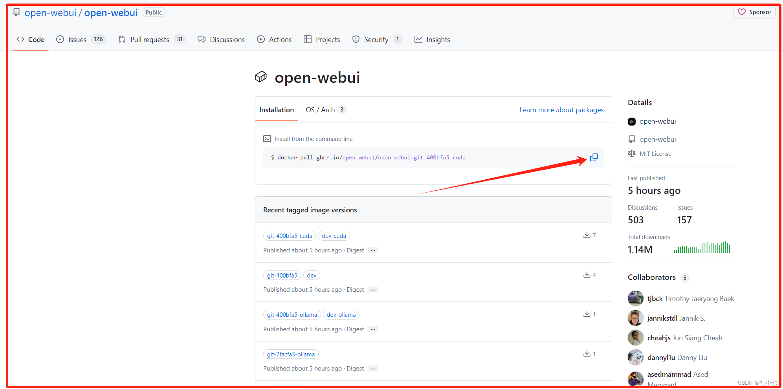Image resolution: width=783 pixels, height=389 pixels.
Task: Open the Security tab
Action: tap(377, 40)
